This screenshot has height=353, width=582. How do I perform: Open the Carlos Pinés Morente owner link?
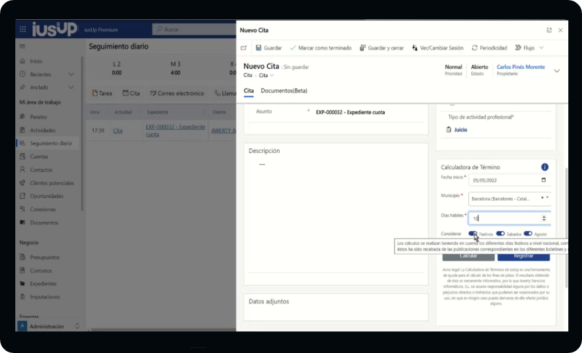tap(521, 67)
